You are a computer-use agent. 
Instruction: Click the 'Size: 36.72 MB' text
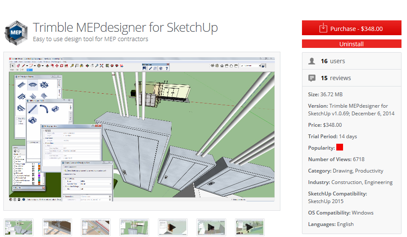[x=325, y=94]
